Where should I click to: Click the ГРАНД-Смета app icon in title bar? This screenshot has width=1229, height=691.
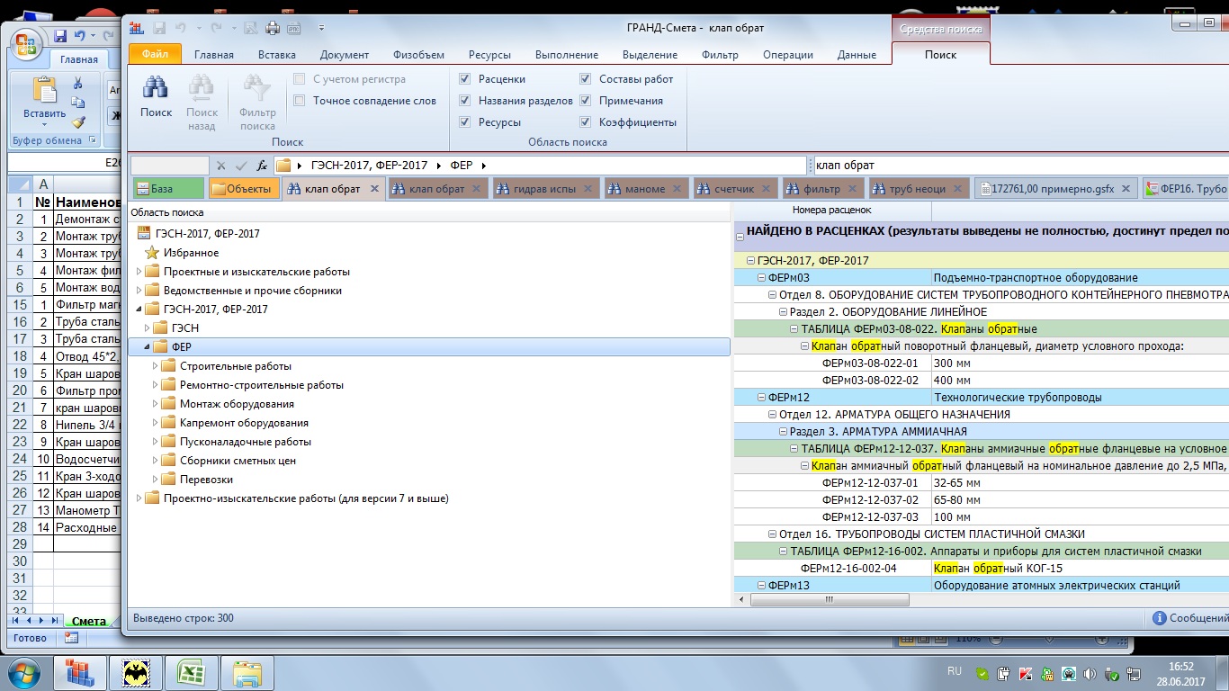[x=138, y=28]
